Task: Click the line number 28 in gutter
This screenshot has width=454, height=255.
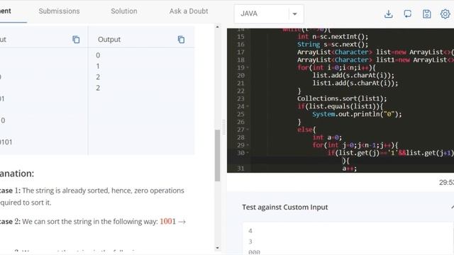Action: click(240, 137)
